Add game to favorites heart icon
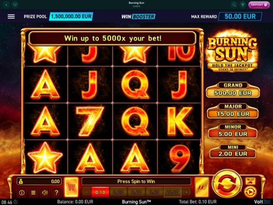 15,5
